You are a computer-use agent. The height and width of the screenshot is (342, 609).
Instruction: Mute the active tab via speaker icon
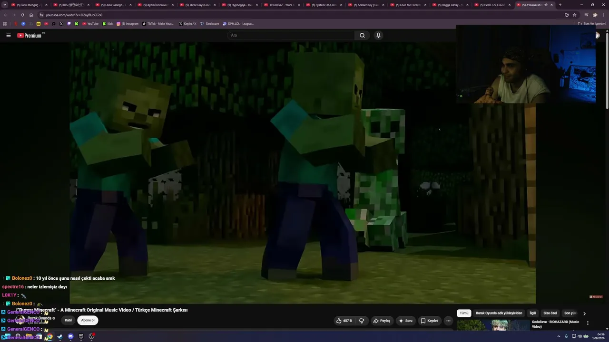pyautogui.click(x=546, y=5)
